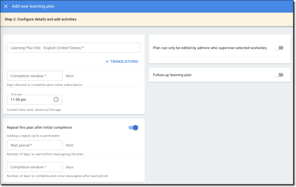Image resolution: width=296 pixels, height=187 pixels.
Task: Turn on Follow-up learning plan switch
Action: pos(278,75)
